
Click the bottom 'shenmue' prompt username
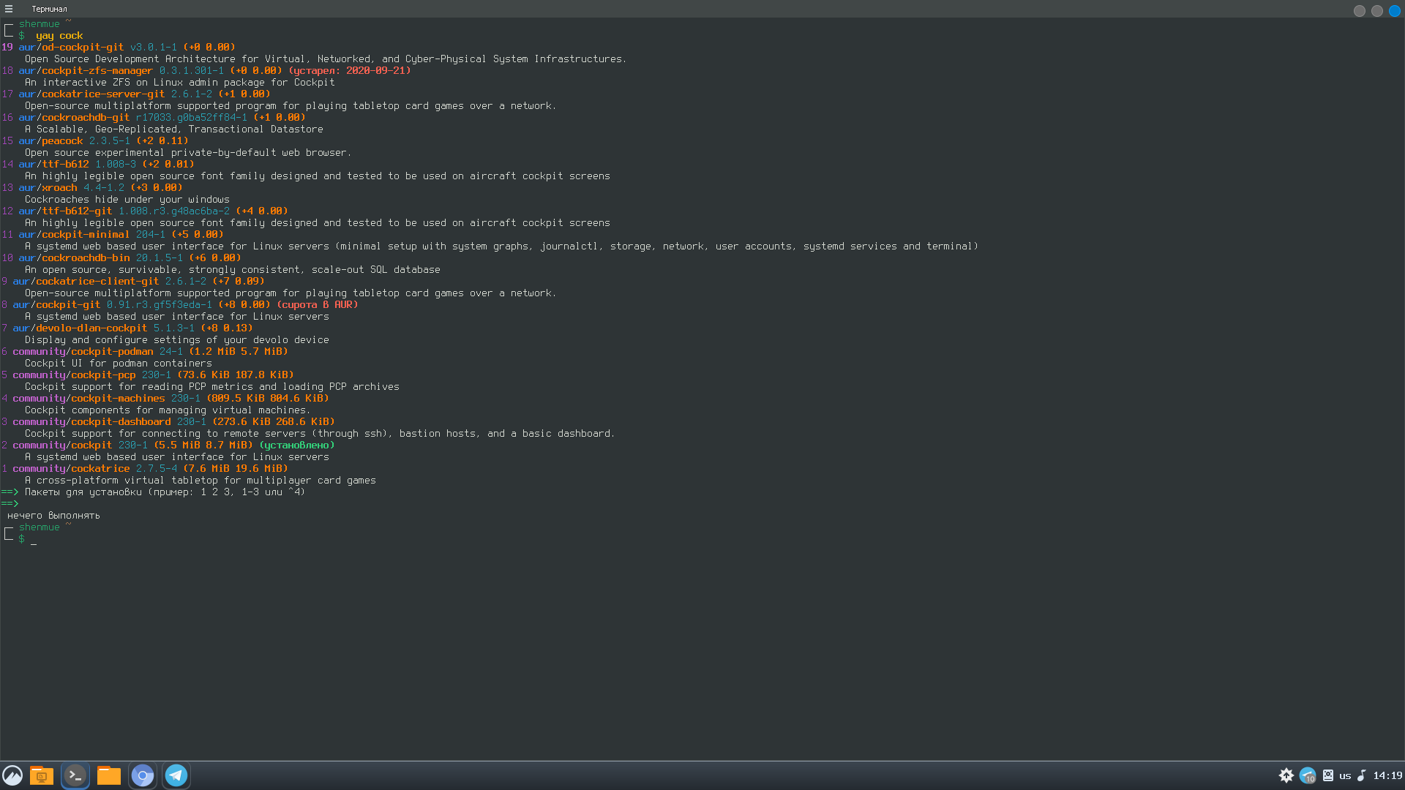click(40, 527)
